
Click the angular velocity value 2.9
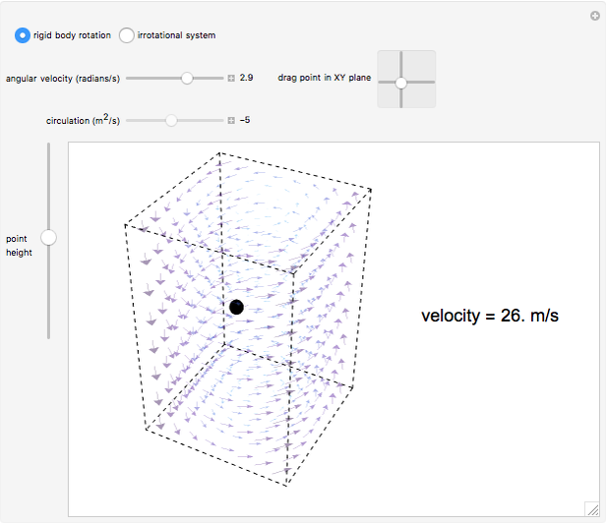247,77
